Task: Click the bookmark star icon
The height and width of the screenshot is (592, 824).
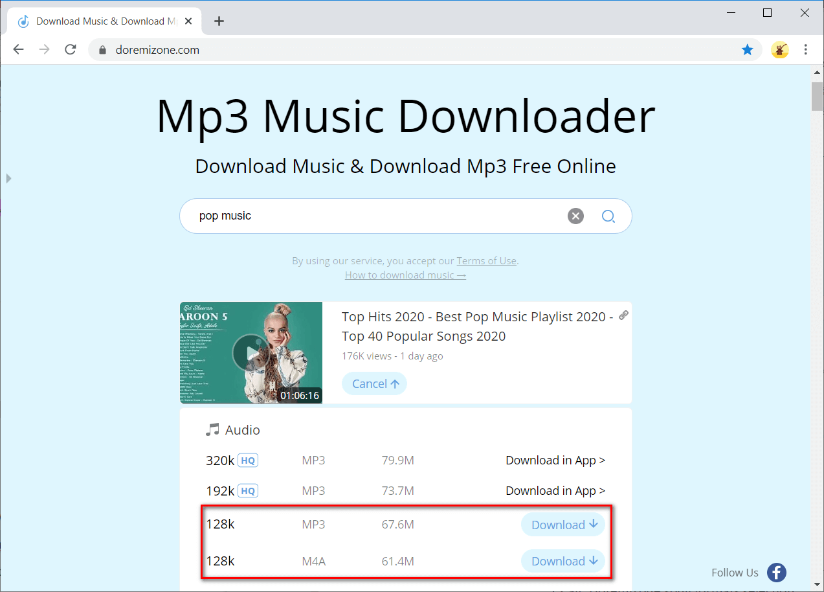Action: click(747, 50)
